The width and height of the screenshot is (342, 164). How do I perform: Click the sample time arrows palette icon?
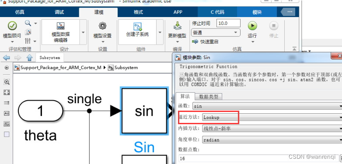(x=7, y=103)
